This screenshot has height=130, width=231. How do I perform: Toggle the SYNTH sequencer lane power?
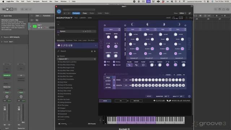point(114,85)
